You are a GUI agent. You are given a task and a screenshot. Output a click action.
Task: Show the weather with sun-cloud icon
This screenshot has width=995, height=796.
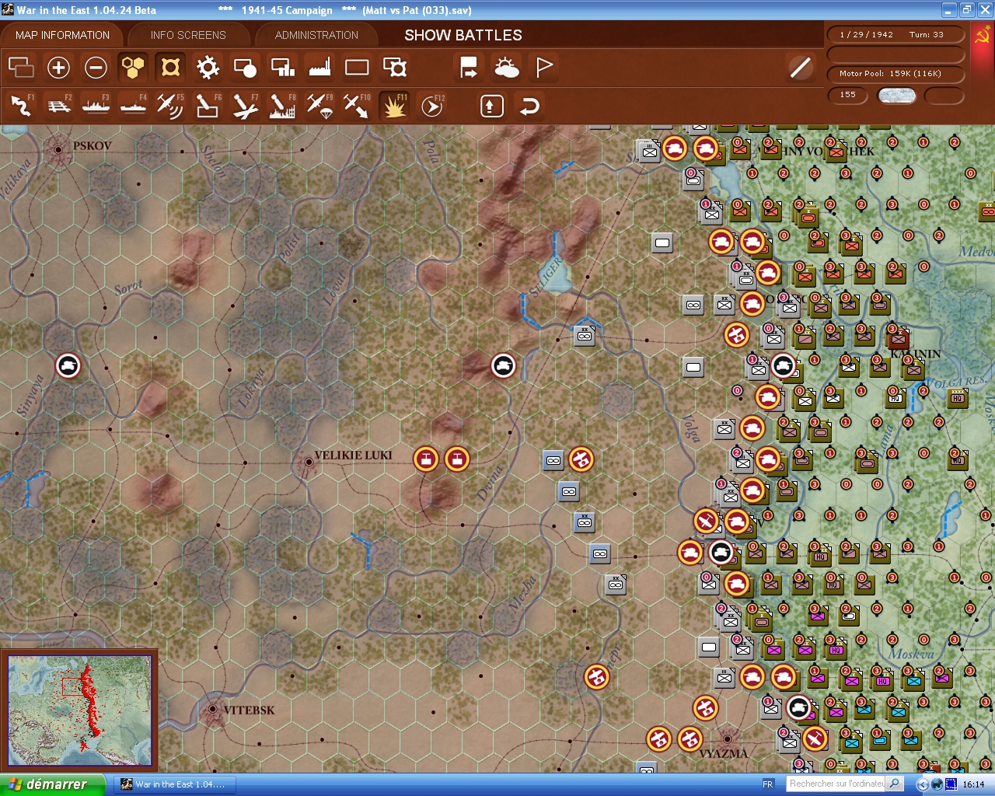point(506,68)
